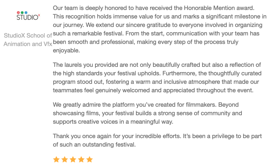Click the red dot in the Studio logo
This screenshot has width=269, height=168.
click(x=18, y=13)
